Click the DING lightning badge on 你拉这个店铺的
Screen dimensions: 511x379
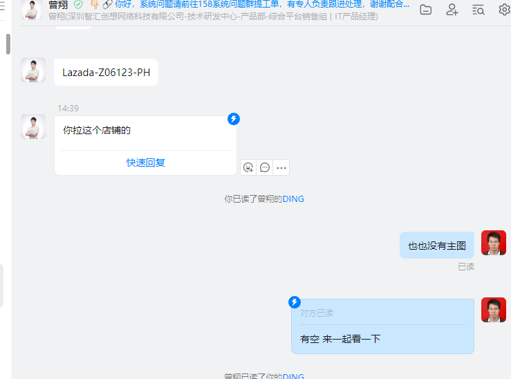coord(233,119)
